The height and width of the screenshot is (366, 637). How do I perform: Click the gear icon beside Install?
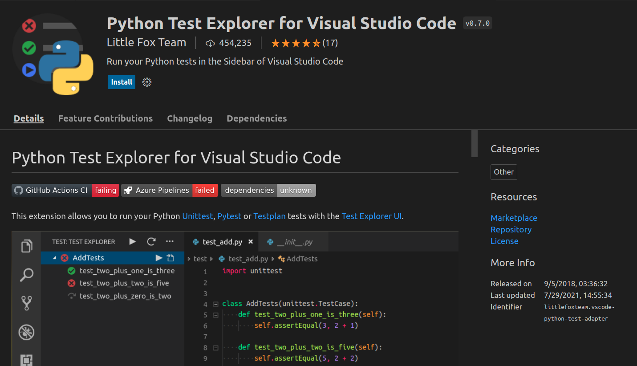pyautogui.click(x=147, y=82)
